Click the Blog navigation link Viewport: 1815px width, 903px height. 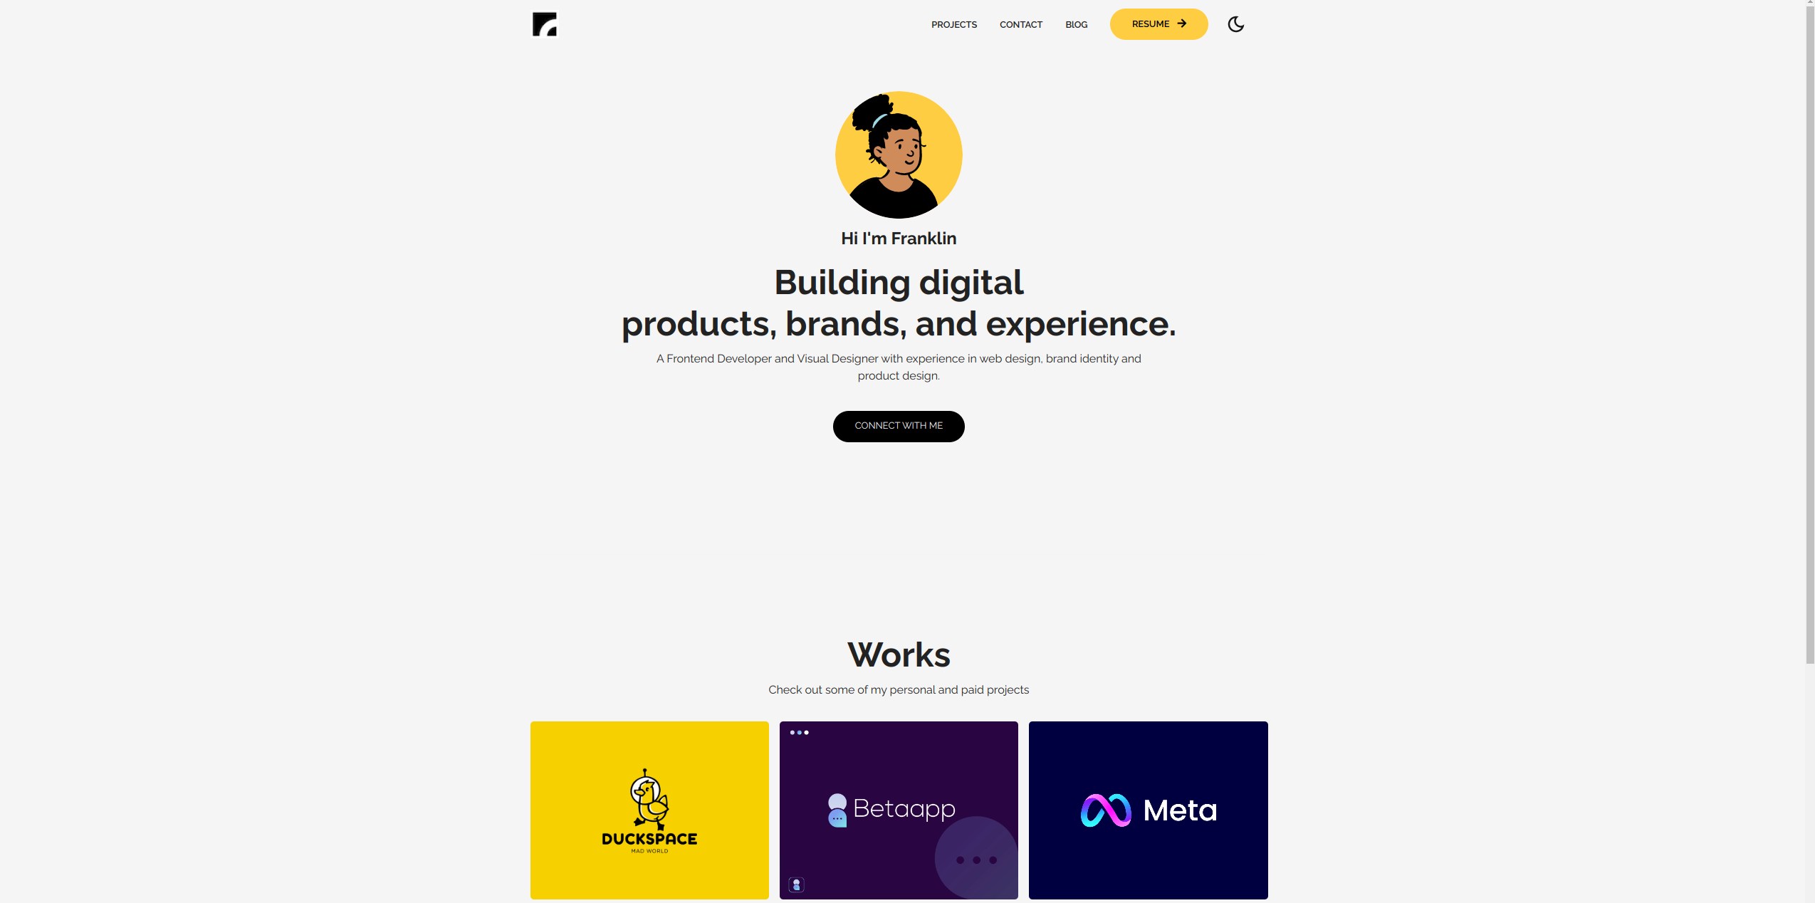(x=1077, y=24)
